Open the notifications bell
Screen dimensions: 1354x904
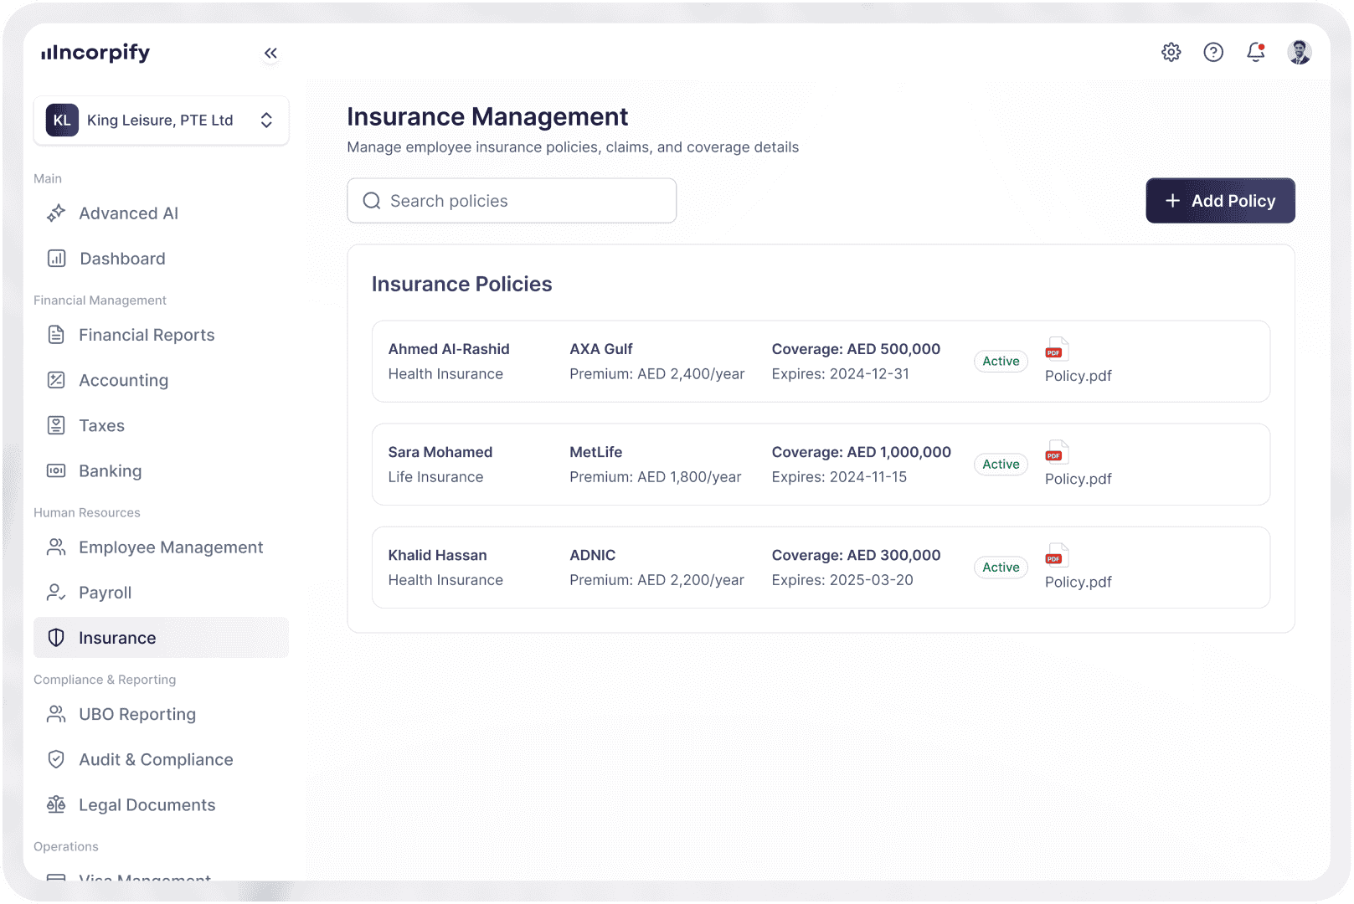click(1255, 52)
